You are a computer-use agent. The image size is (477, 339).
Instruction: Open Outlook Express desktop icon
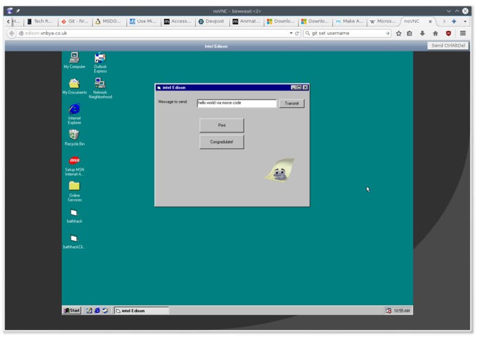coord(100,62)
